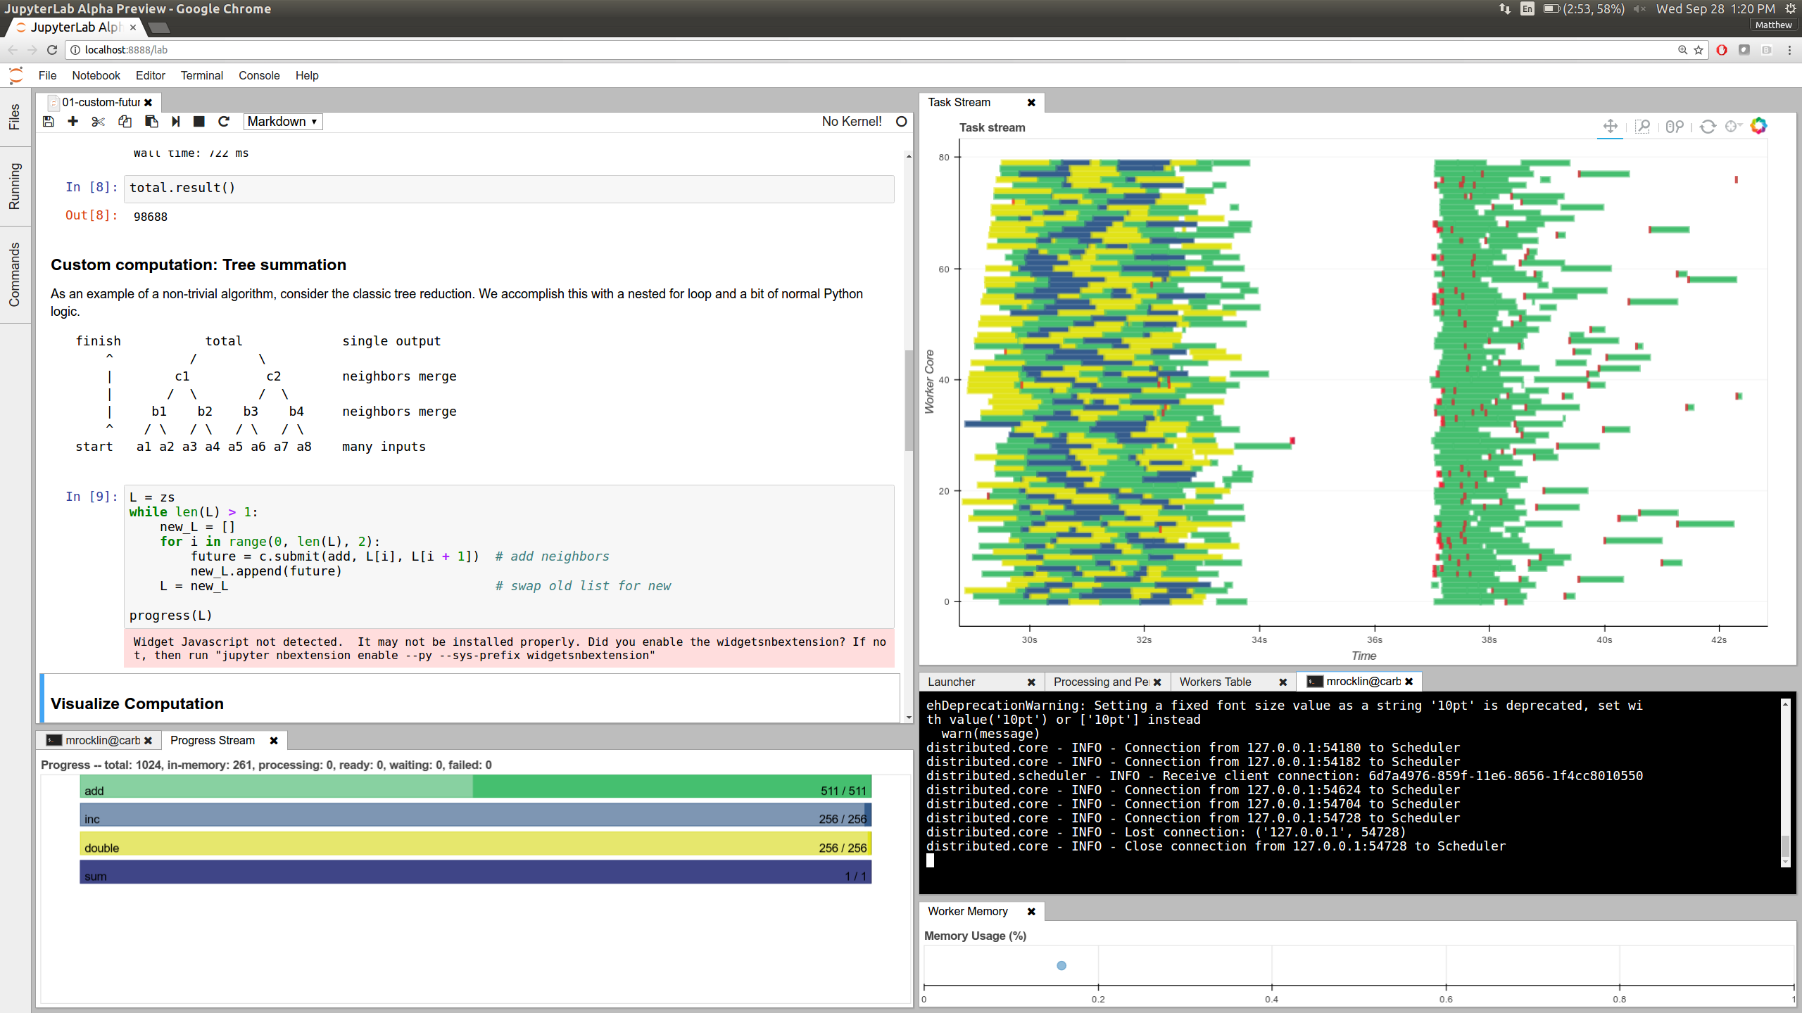Open the Commands sidebar panel
The height and width of the screenshot is (1013, 1802).
click(x=15, y=274)
